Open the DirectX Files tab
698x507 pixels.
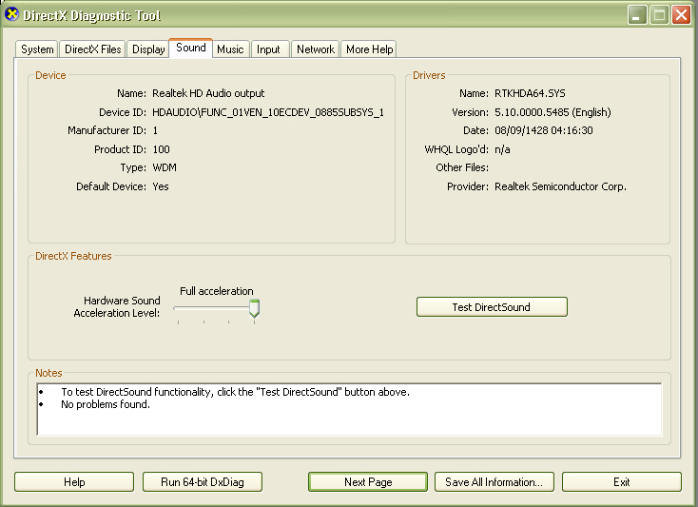click(x=92, y=49)
